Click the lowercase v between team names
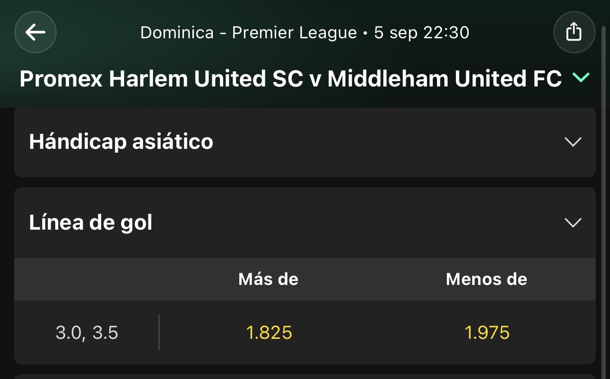This screenshot has height=379, width=610. click(315, 80)
